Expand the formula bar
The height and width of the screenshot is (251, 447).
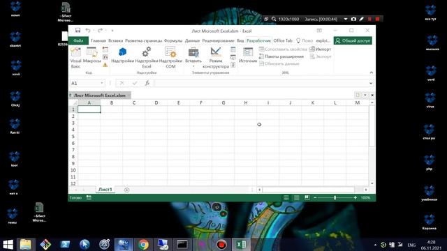pyautogui.click(x=371, y=83)
